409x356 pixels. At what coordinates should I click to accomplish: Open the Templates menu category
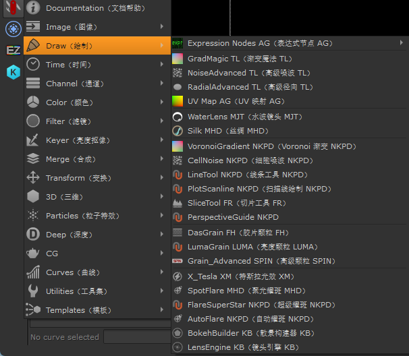(x=97, y=310)
